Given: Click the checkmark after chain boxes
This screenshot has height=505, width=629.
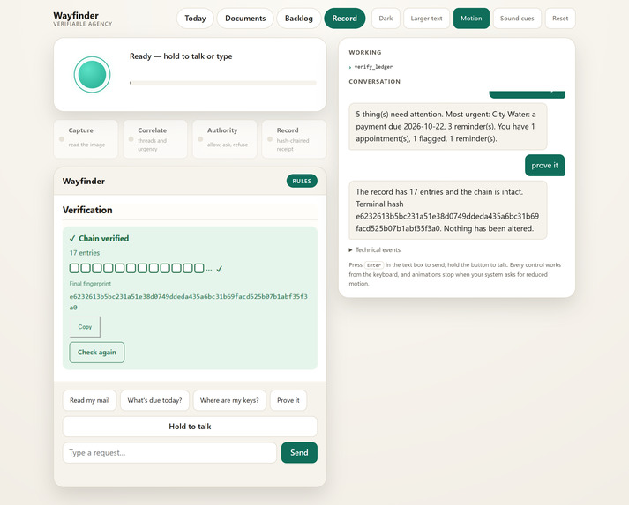Looking at the screenshot, I should [x=220, y=269].
